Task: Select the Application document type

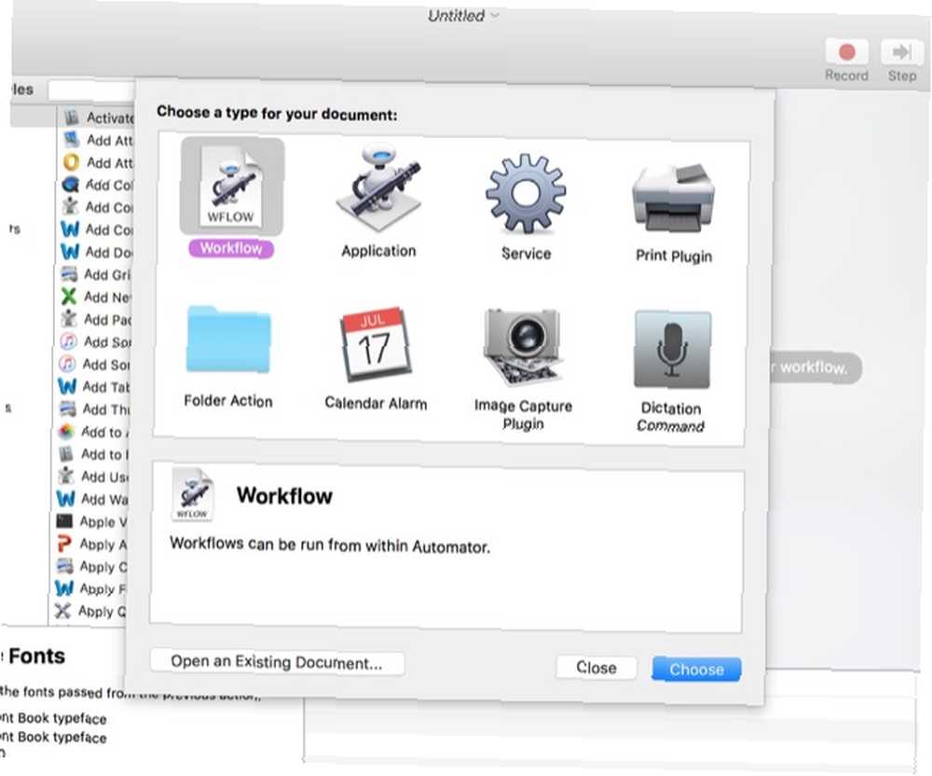Action: pyautogui.click(x=378, y=201)
